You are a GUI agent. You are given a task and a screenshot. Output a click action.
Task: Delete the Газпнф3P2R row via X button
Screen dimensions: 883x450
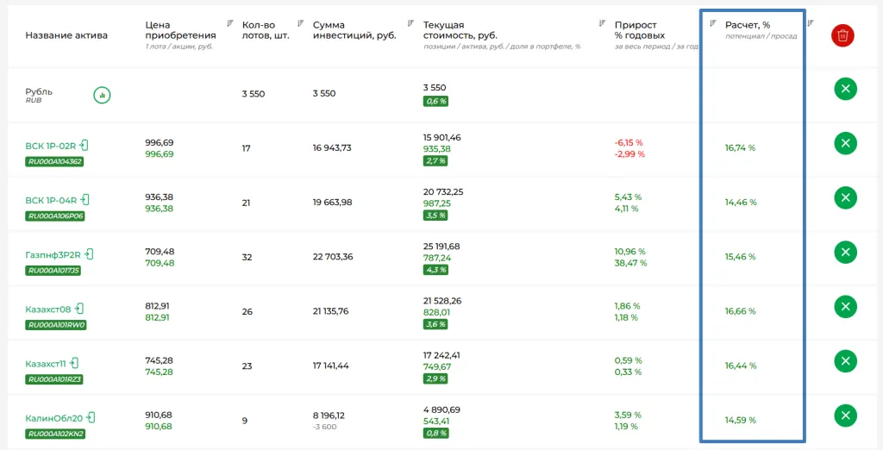[x=845, y=252]
